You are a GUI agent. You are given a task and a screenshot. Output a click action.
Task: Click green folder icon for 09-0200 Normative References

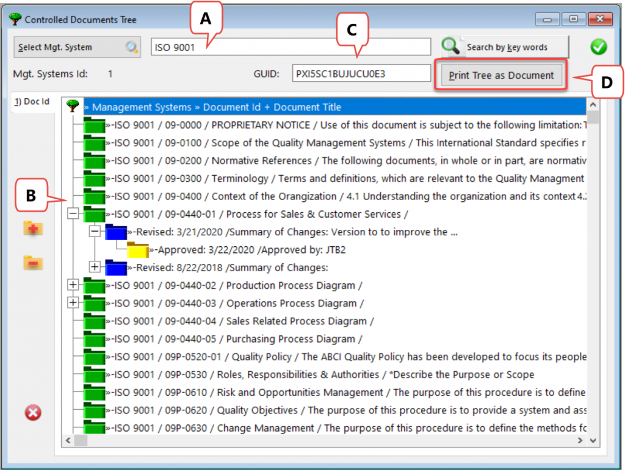click(x=94, y=160)
